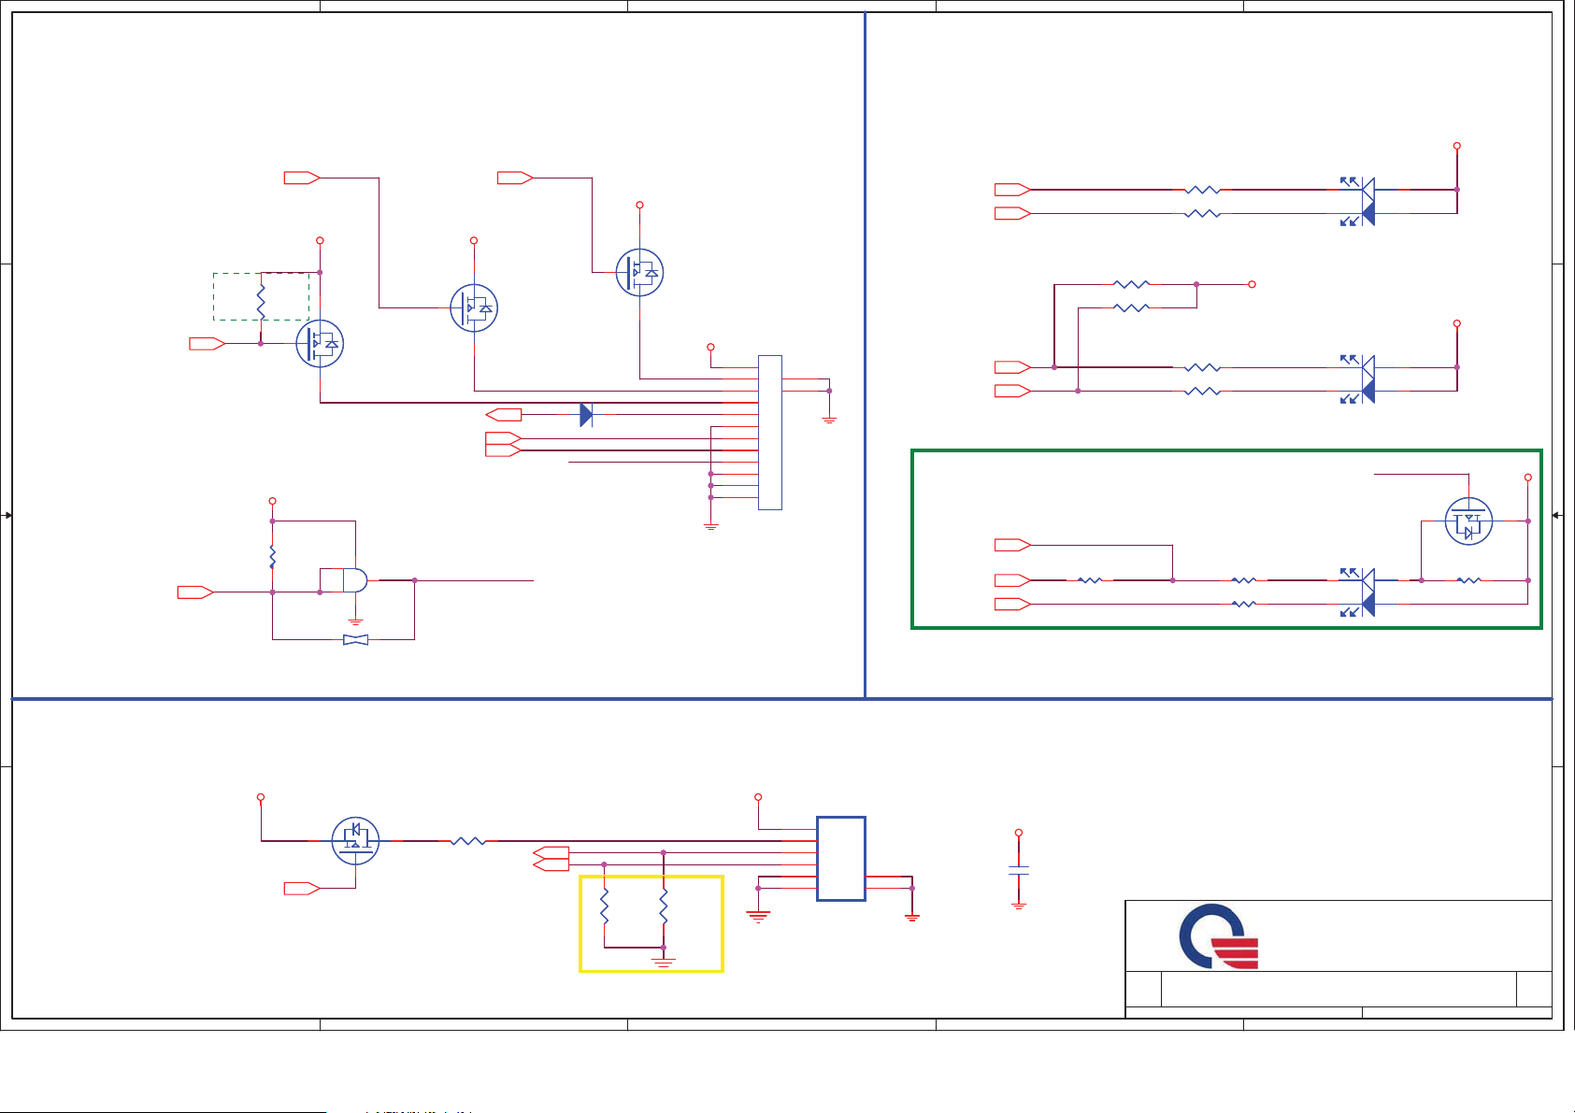Image resolution: width=1575 pixels, height=1113 pixels.
Task: Select the output port left of the diode
Action: 504,415
